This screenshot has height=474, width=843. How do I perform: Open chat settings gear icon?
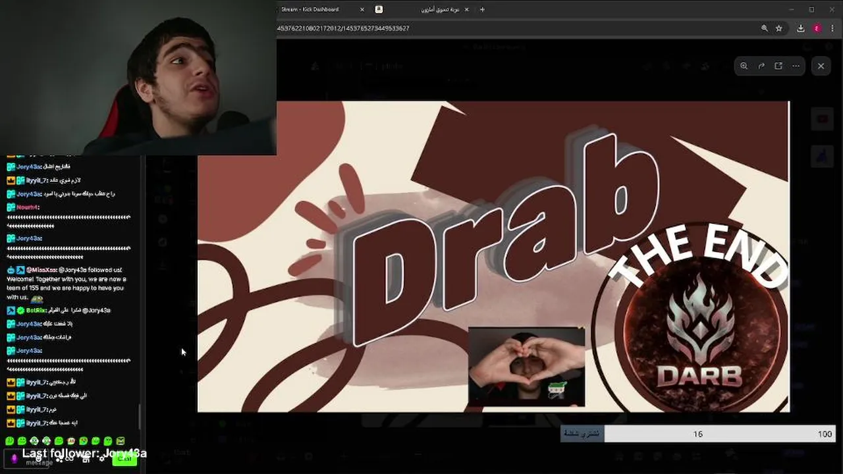coord(102,459)
